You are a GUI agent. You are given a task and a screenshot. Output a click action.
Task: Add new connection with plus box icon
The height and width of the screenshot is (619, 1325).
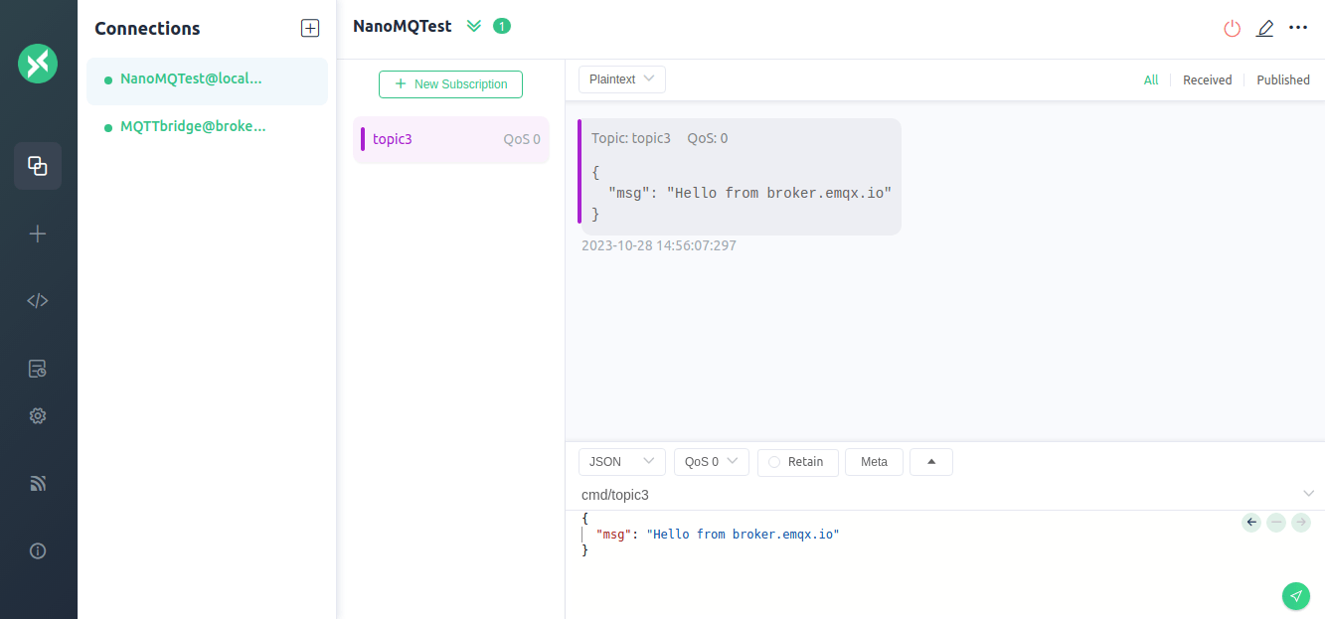click(310, 29)
